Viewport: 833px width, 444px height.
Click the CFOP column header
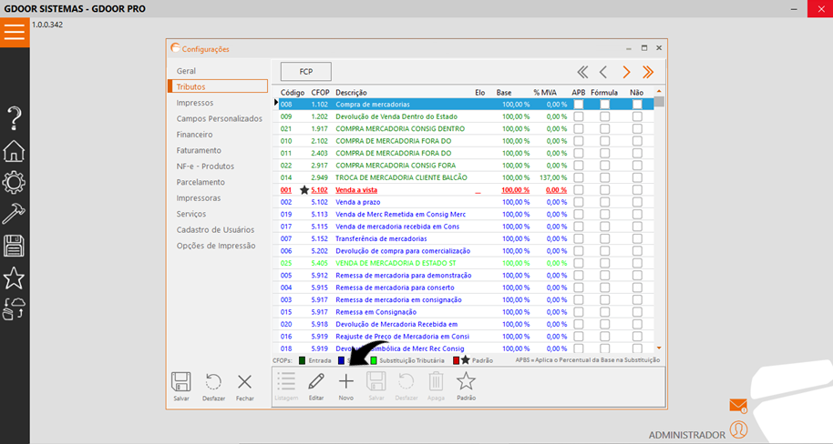click(x=320, y=92)
